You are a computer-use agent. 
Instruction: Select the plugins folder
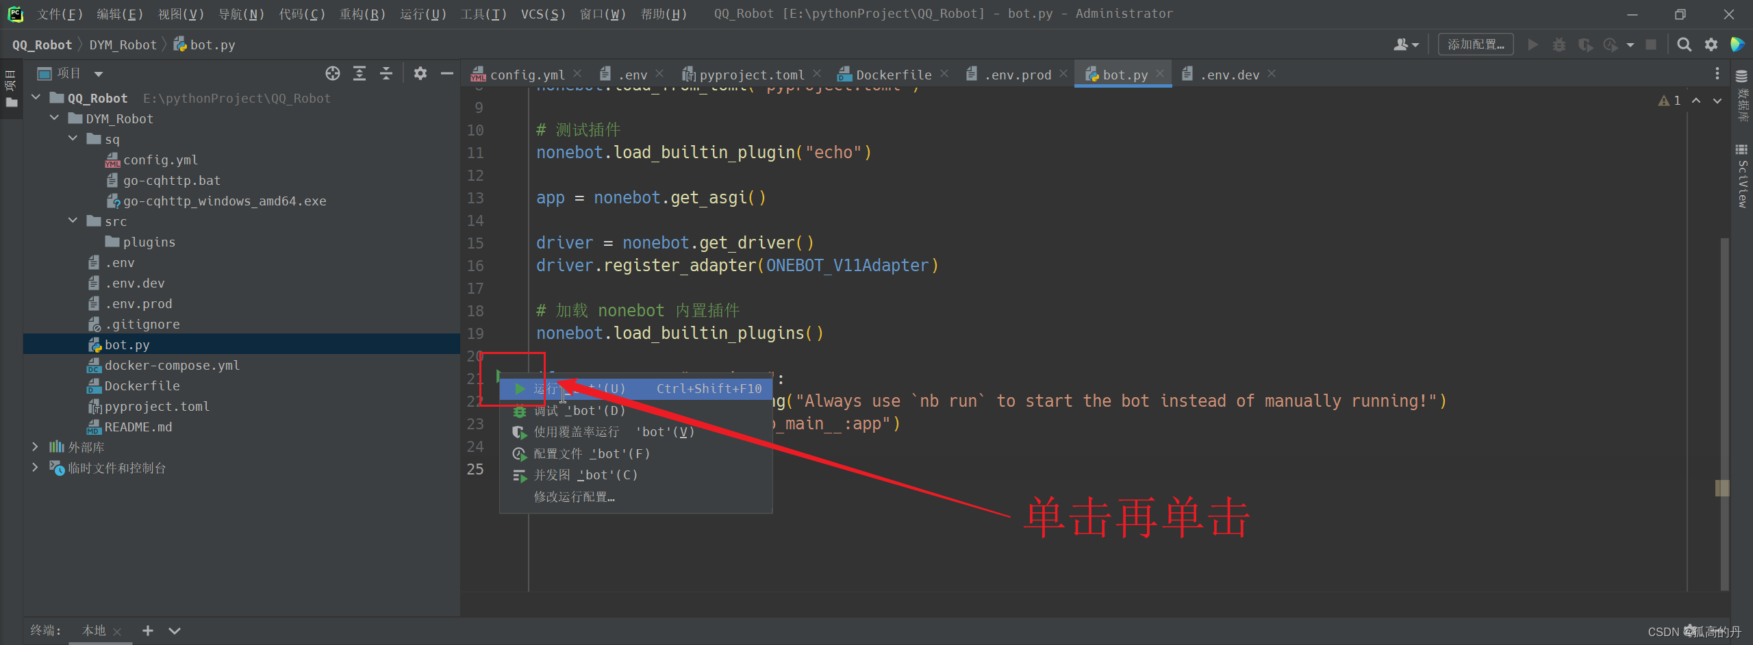[149, 242]
